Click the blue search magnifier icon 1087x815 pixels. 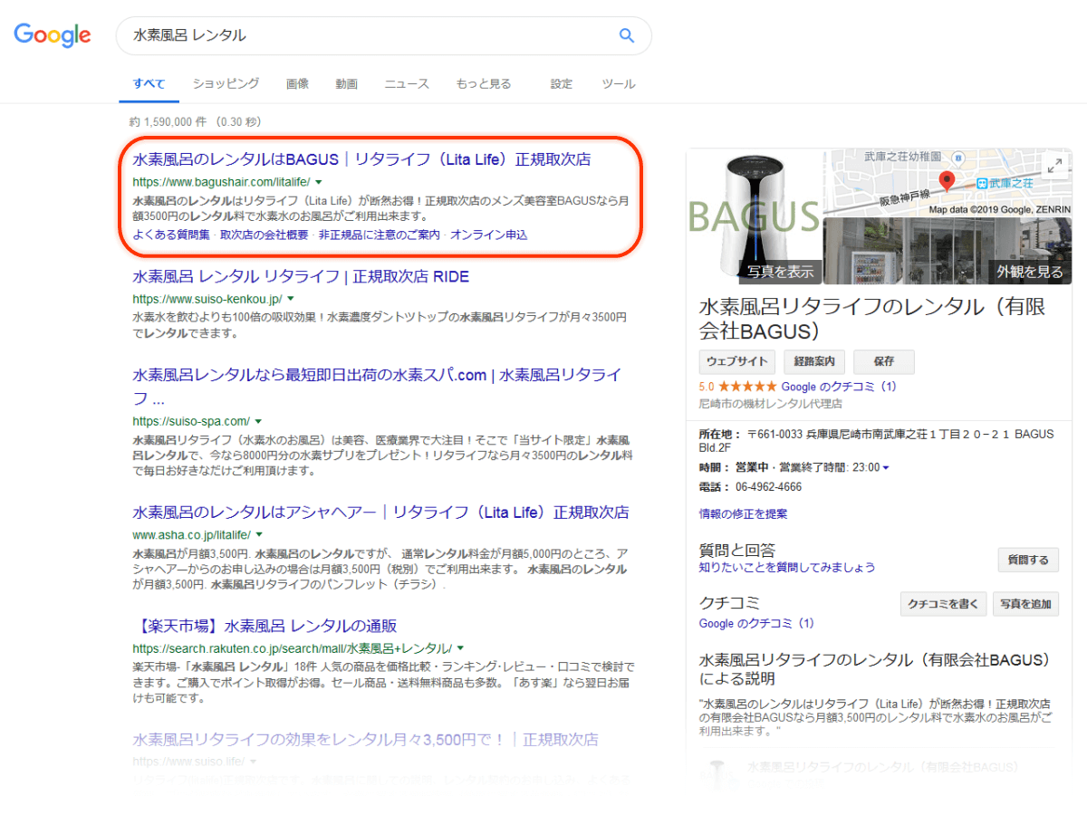point(627,35)
